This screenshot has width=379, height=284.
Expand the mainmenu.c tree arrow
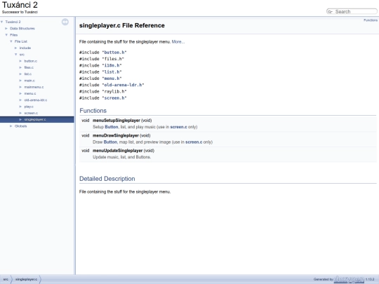[20, 87]
